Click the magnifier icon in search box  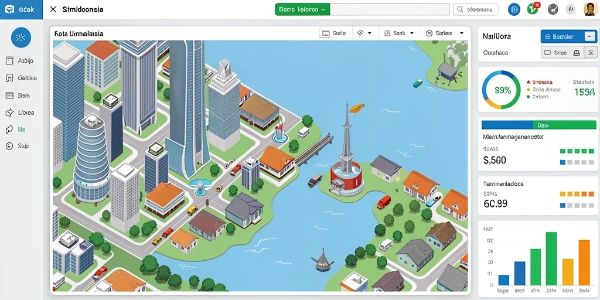pos(461,9)
